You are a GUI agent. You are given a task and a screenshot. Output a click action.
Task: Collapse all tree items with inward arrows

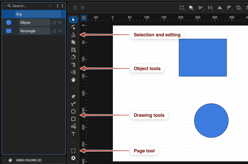point(62,6)
